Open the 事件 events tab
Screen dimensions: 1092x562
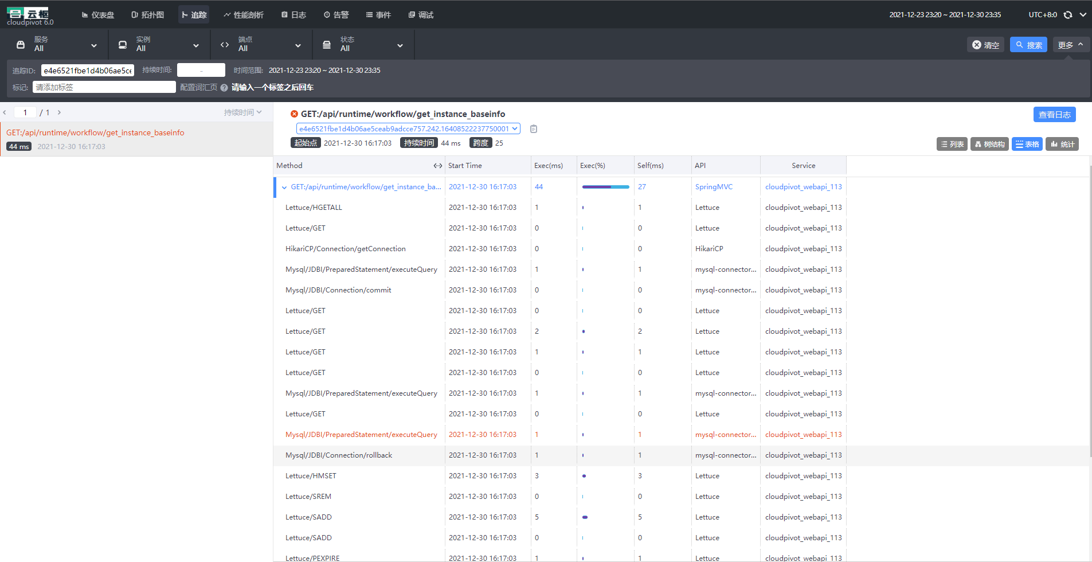(x=378, y=15)
